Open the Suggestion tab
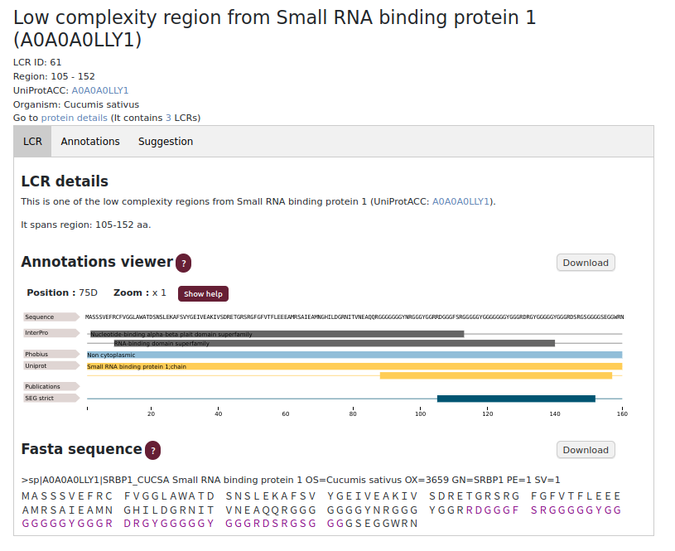675x551 pixels. click(166, 142)
